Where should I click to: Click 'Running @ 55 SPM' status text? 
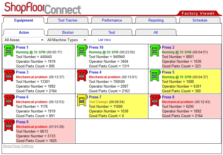point(104,52)
